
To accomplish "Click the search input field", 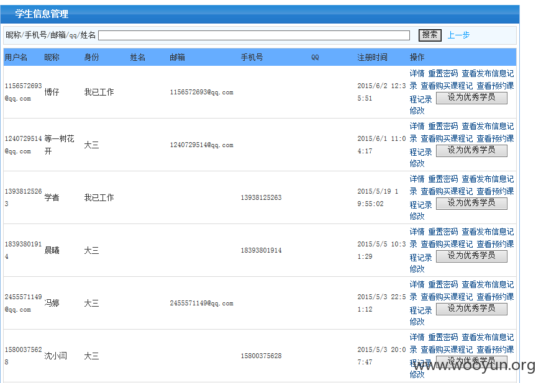I will 254,35.
